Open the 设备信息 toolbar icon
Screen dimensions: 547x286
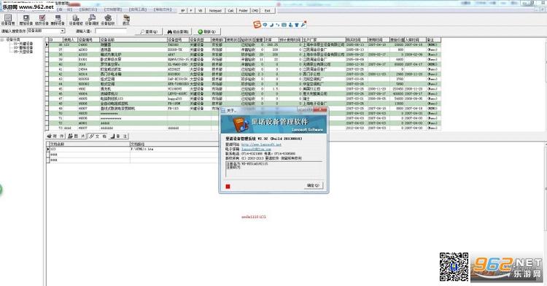(x=8, y=20)
